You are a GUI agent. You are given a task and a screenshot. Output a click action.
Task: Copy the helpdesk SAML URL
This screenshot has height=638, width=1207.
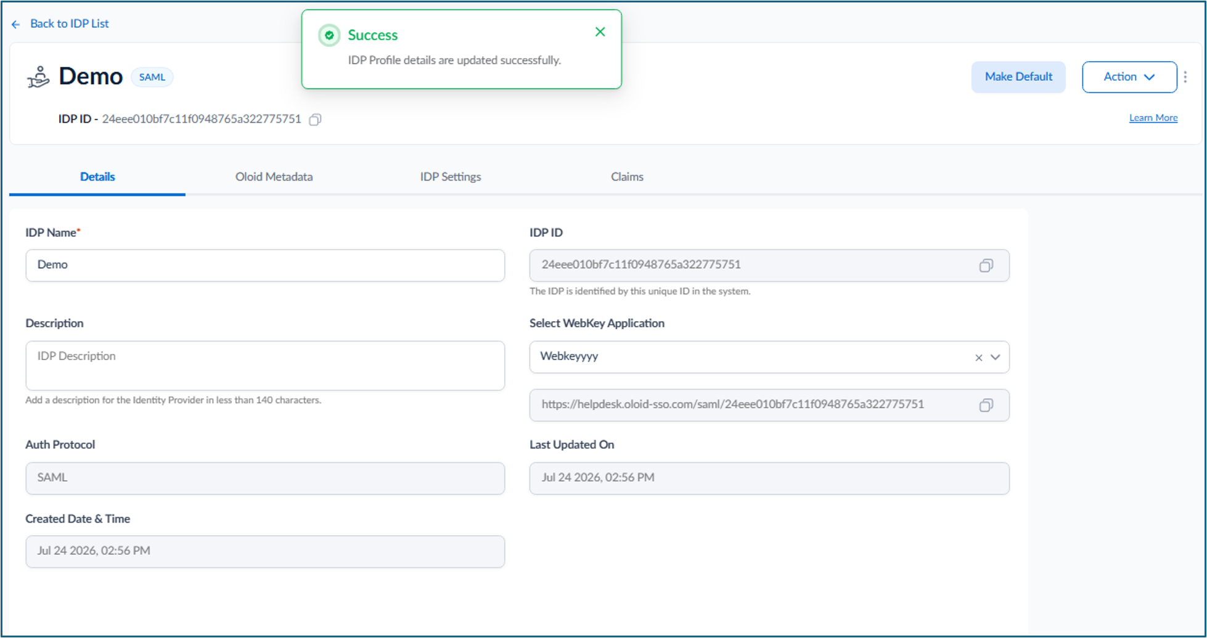coord(986,406)
